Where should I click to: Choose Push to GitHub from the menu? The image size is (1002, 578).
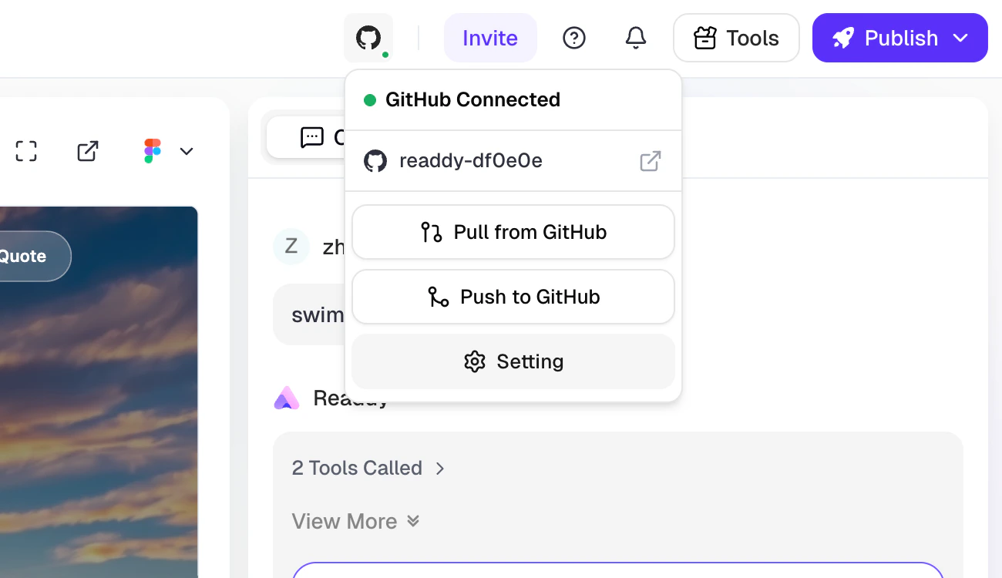(513, 297)
